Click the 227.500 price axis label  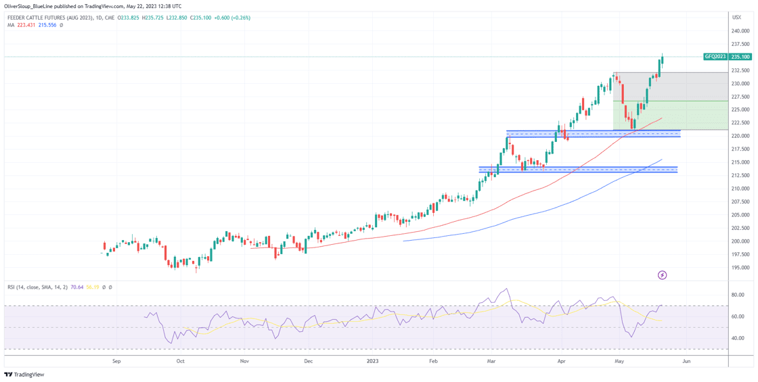click(740, 97)
